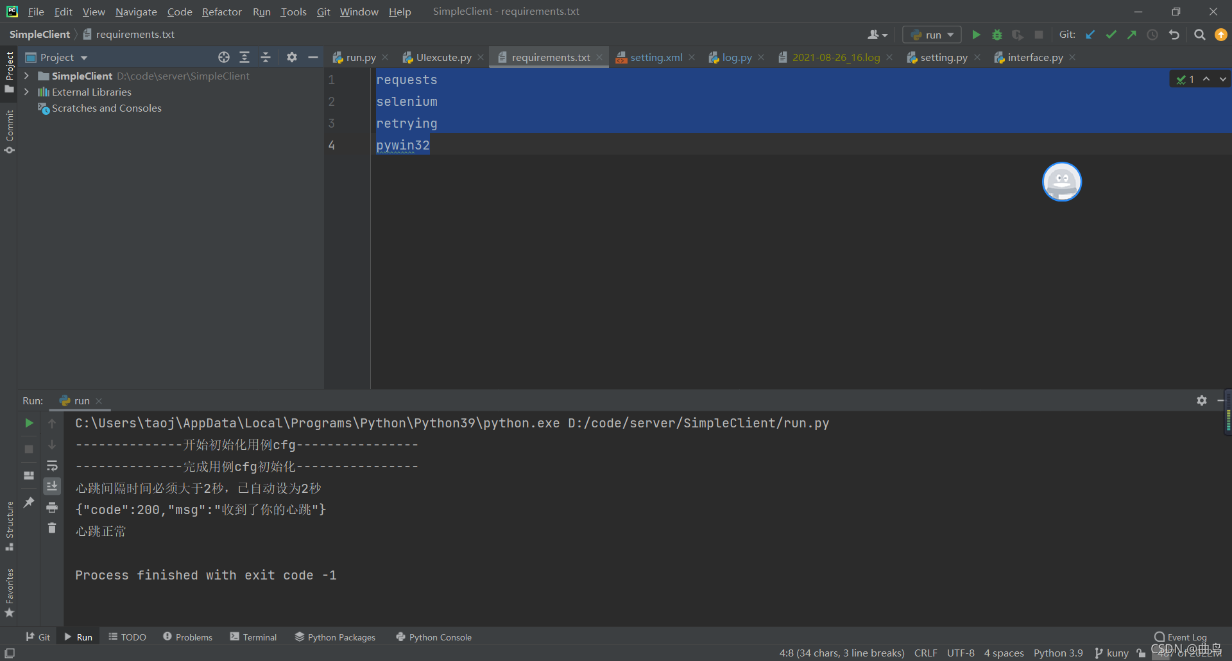This screenshot has width=1232, height=661.
Task: Start debugging with the bug icon
Action: click(x=997, y=35)
